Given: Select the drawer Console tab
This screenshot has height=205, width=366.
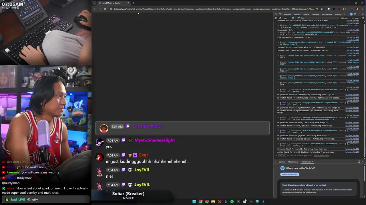Looking at the screenshot, I should [x=282, y=162].
